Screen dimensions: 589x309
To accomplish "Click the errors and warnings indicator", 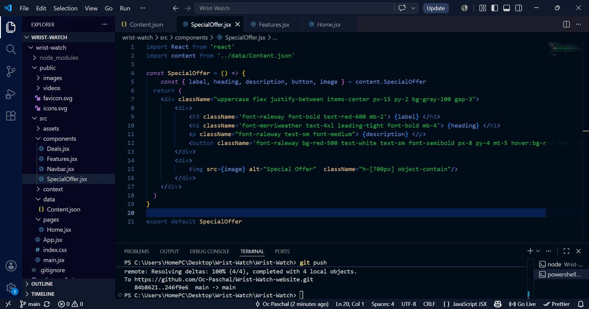I will click(70, 304).
